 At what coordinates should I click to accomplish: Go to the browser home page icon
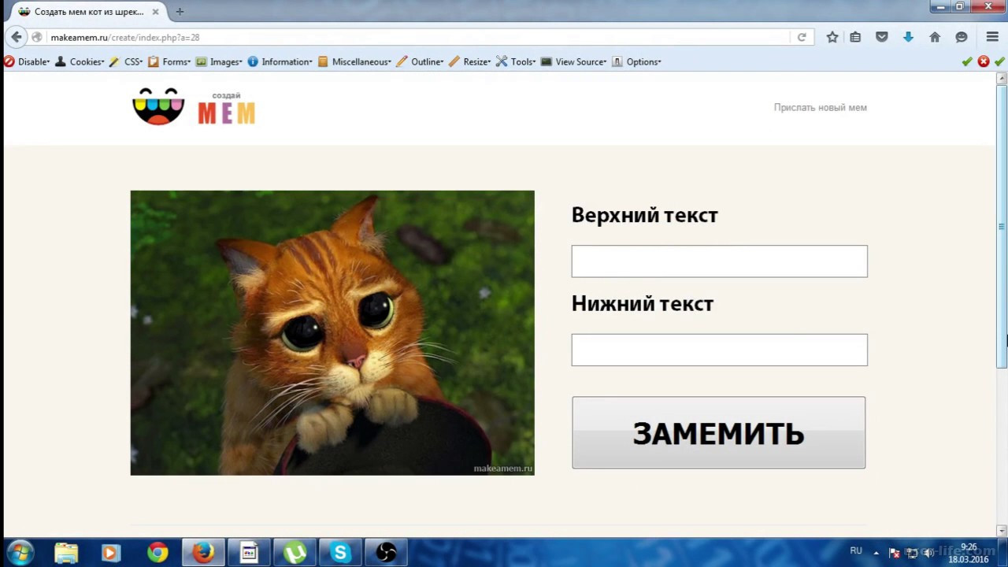(x=935, y=37)
